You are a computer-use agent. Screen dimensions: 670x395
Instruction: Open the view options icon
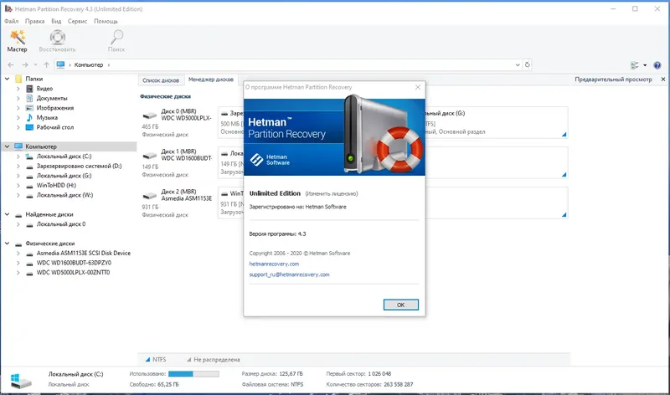(x=635, y=65)
